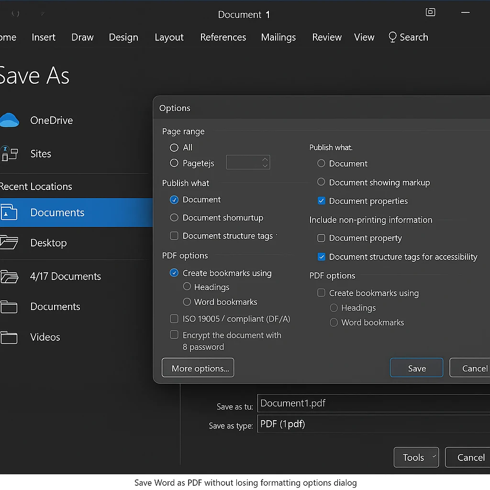Click the undo icon in title bar

[x=15, y=14]
